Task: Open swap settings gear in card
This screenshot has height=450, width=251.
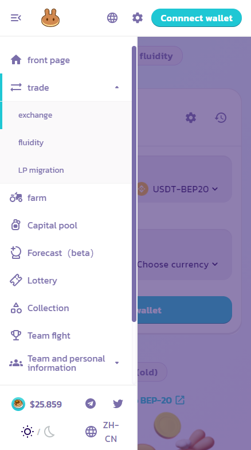Action: (191, 118)
